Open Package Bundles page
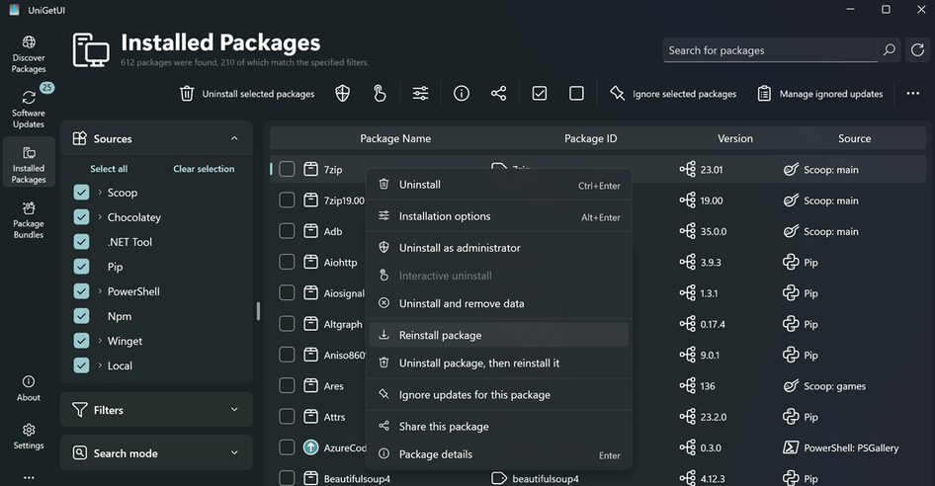Image resolution: width=935 pixels, height=486 pixels. [x=29, y=220]
